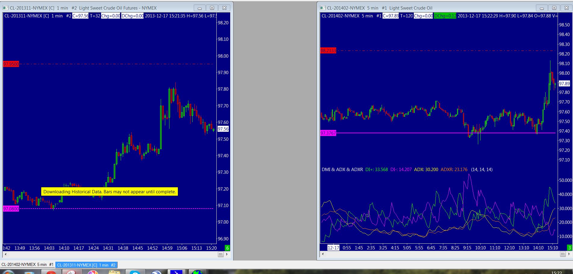Maximize the CL-201311 1 min chart window
Image resolution: width=573 pixels, height=274 pixels.
pyautogui.click(x=212, y=8)
